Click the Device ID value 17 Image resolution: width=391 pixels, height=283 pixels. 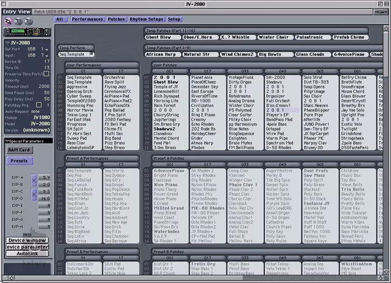coord(47,61)
